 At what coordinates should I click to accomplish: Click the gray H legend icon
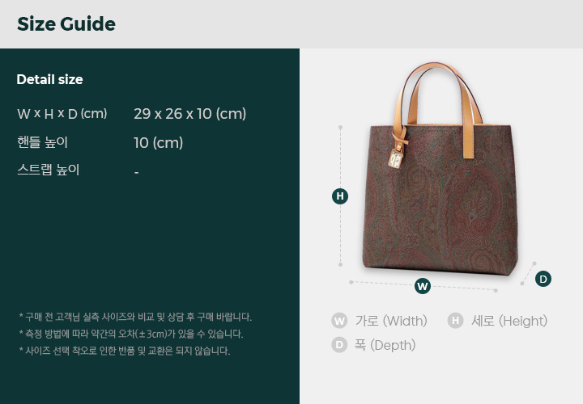(455, 321)
